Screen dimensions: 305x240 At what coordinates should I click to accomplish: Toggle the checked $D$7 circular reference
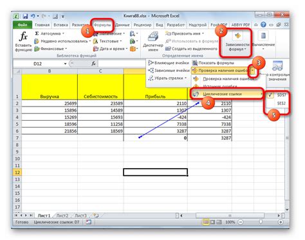(277, 95)
